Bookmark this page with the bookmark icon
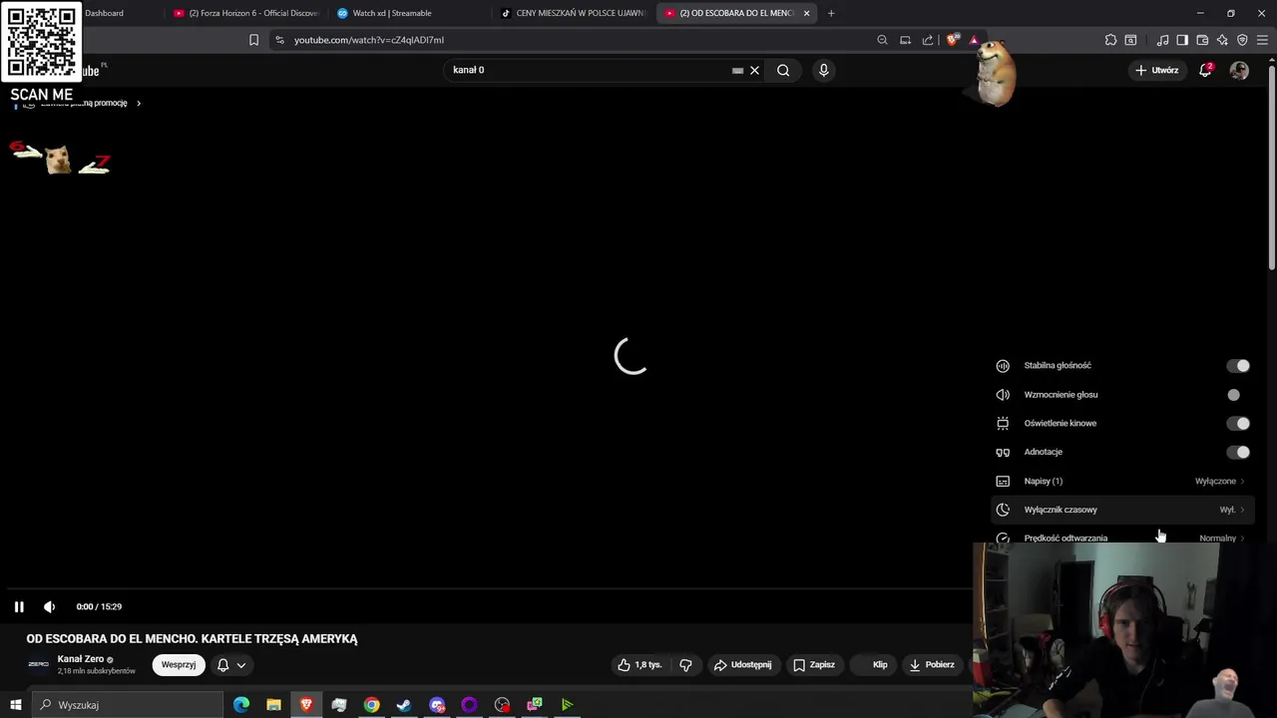 pyautogui.click(x=253, y=40)
